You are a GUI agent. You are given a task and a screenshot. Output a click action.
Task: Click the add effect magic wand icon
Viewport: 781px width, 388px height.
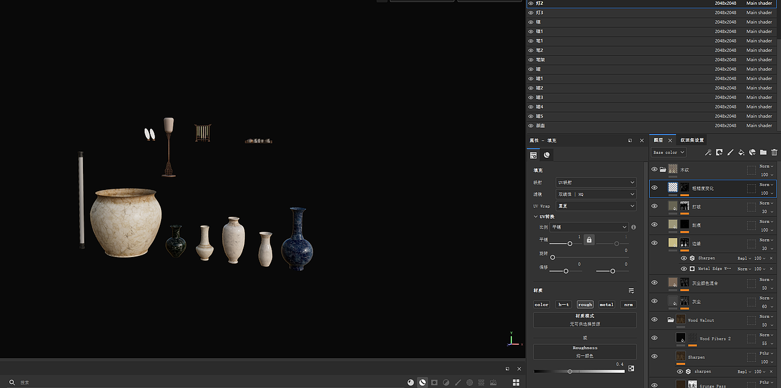(x=708, y=152)
